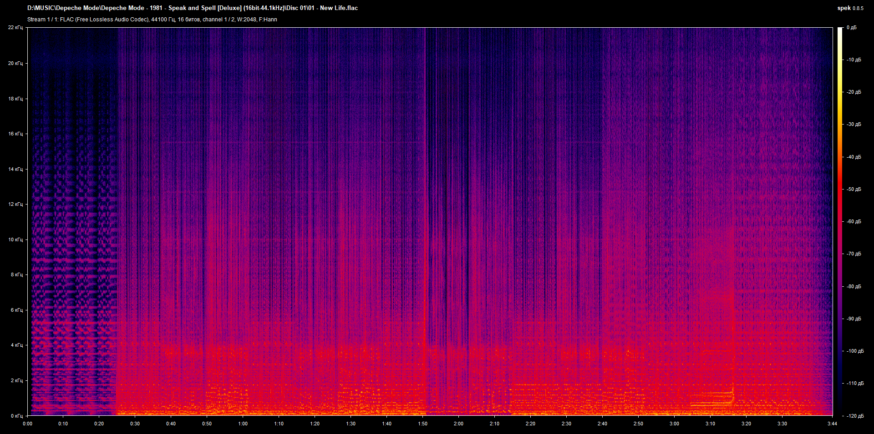Select the -60 дБ level scale label

854,221
